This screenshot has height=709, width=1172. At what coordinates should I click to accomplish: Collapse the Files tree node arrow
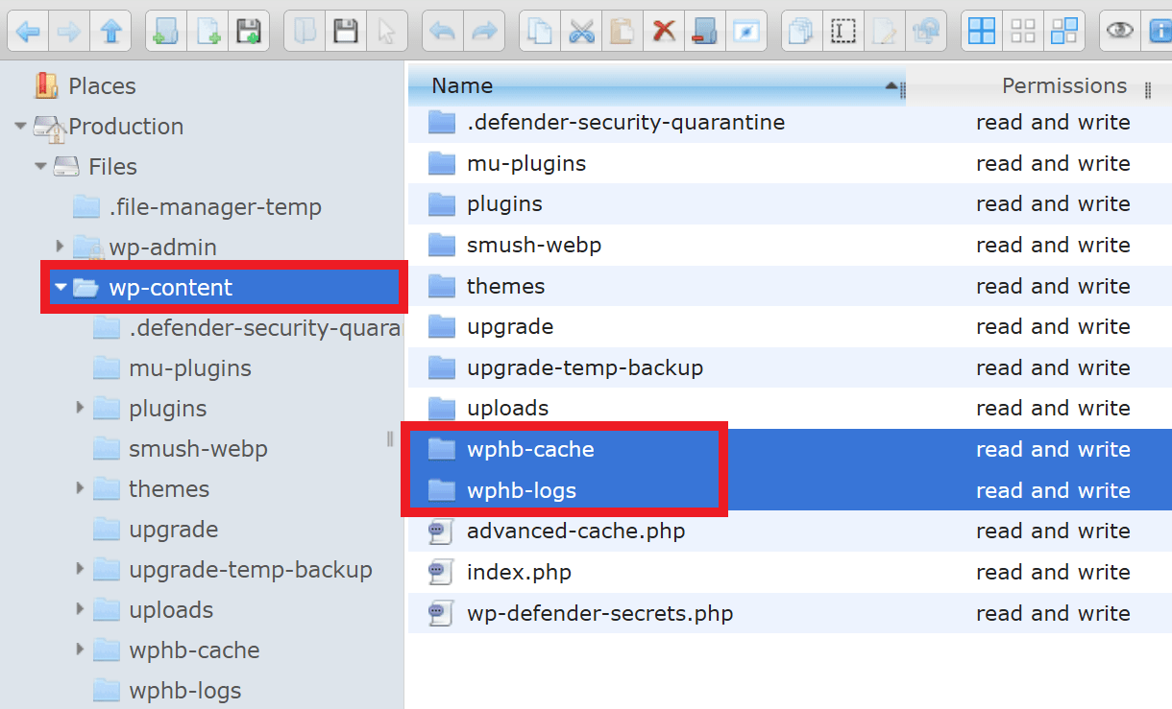pyautogui.click(x=40, y=166)
